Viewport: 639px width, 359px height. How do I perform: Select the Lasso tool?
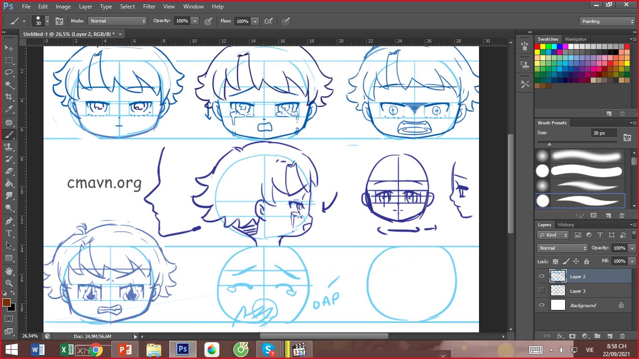pos(9,72)
